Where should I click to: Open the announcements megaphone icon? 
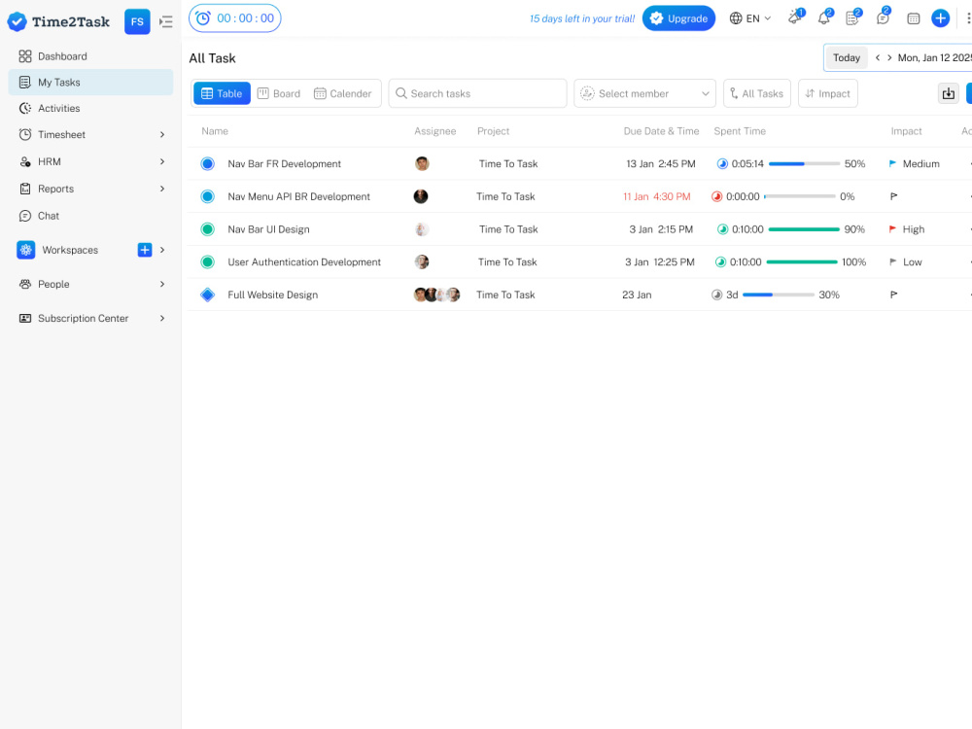(795, 17)
